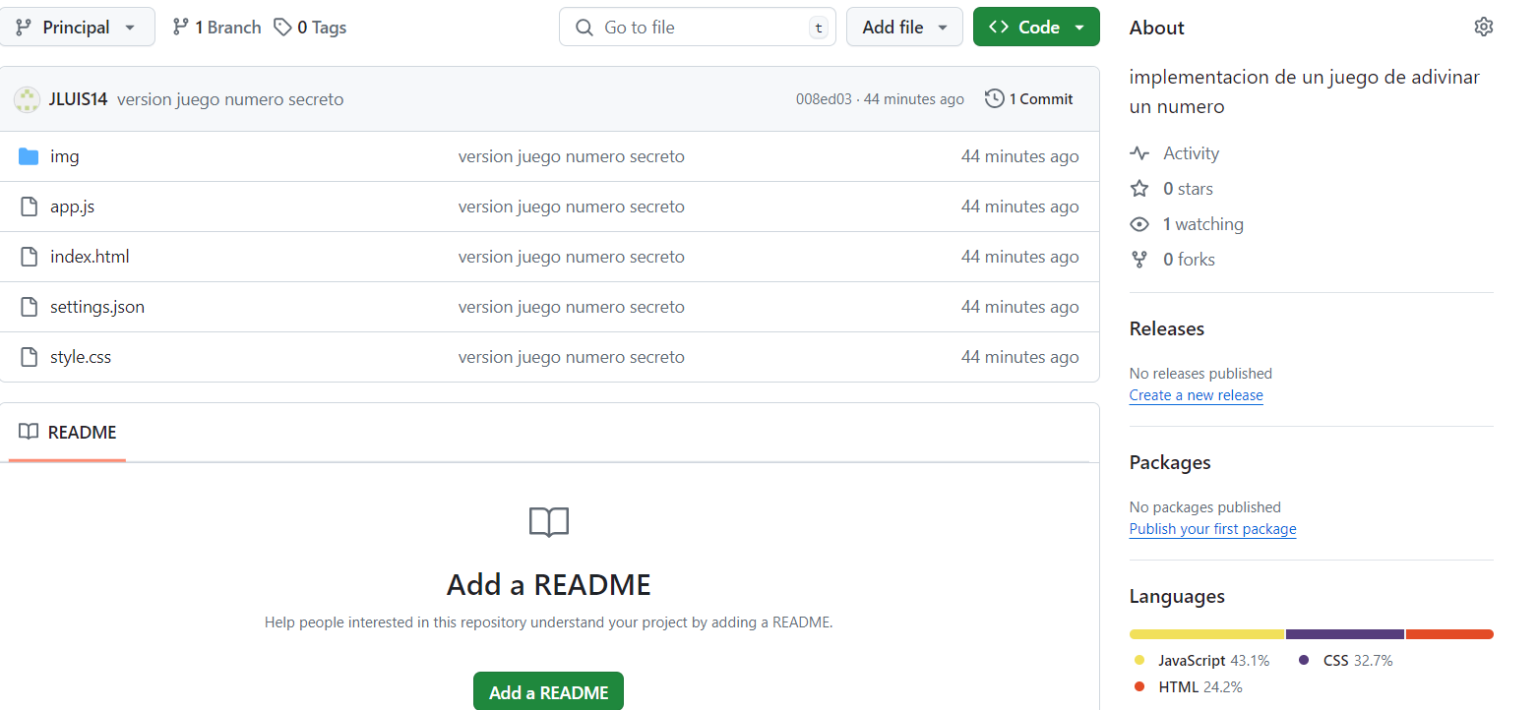
Task: Click the file icon beside app.js
Action: click(x=30, y=207)
